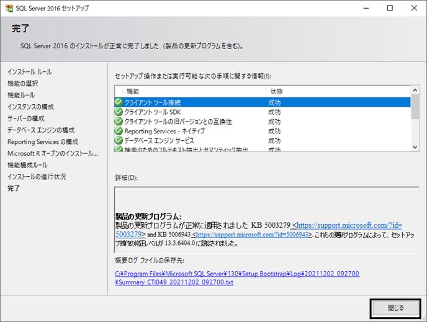Click green check icon for Reporting Services - ネイティブ
Screen dimensions: 427x322
click(x=119, y=131)
